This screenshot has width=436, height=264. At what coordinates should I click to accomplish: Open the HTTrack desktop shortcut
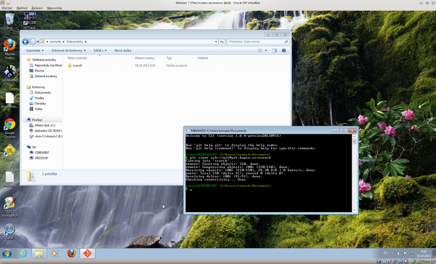(x=29, y=21)
